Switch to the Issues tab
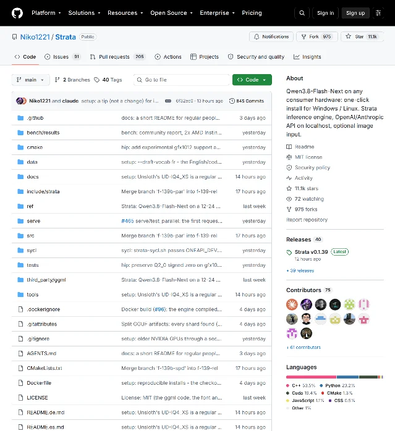Screen dimensions: 395x431 [x=62, y=57]
